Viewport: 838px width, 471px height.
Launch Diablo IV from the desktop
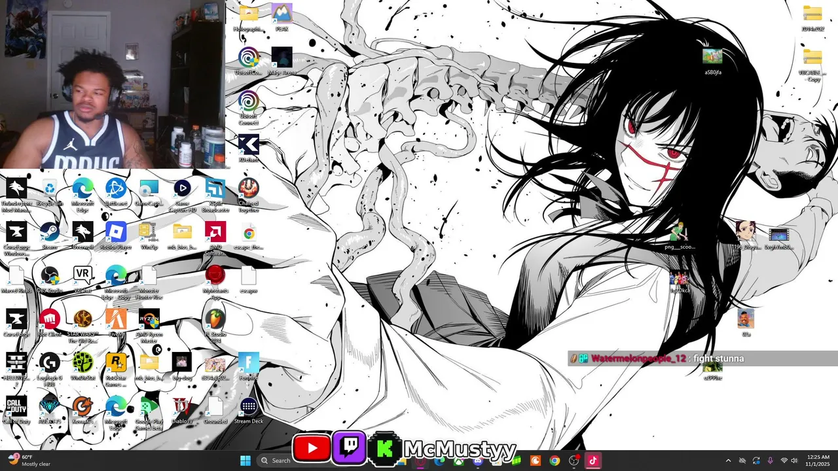click(182, 411)
